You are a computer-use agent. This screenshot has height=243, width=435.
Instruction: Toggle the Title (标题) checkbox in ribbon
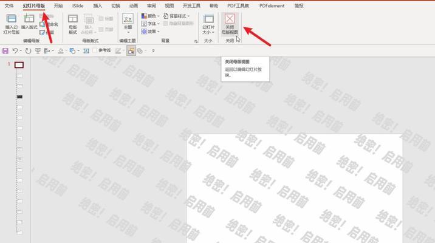pyautogui.click(x=101, y=19)
